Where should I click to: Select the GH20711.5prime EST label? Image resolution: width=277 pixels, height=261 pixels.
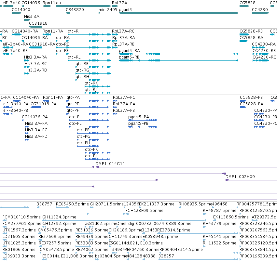(x=107, y=204)
